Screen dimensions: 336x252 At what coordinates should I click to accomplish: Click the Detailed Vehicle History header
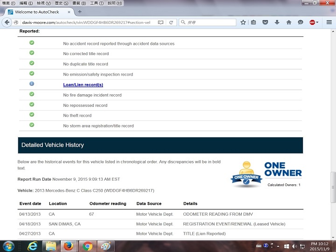pos(160,145)
